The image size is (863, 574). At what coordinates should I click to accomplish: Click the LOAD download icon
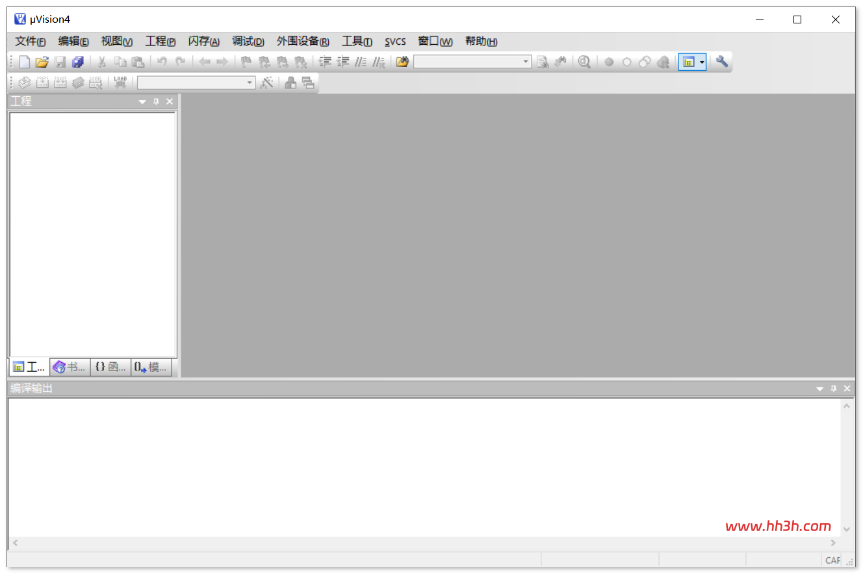120,83
